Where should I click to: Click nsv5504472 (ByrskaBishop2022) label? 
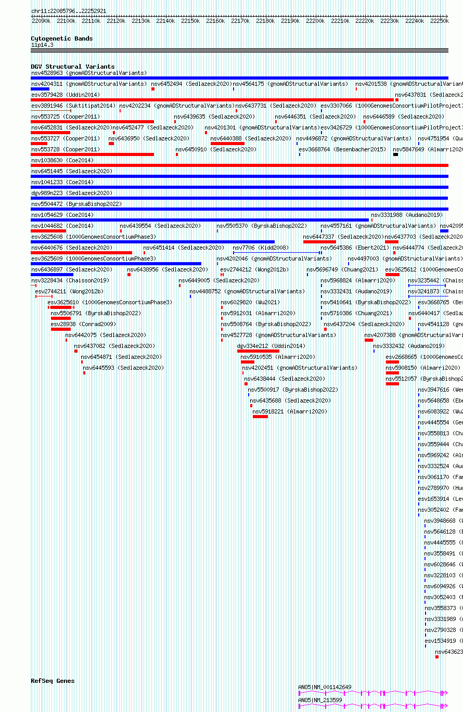coord(76,204)
